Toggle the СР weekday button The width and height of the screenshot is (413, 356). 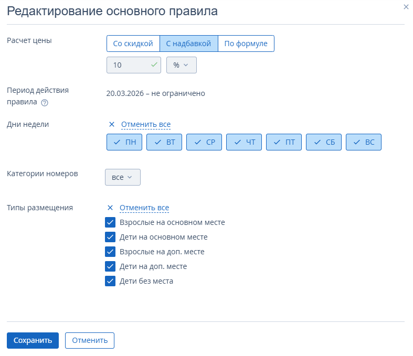[x=204, y=142]
